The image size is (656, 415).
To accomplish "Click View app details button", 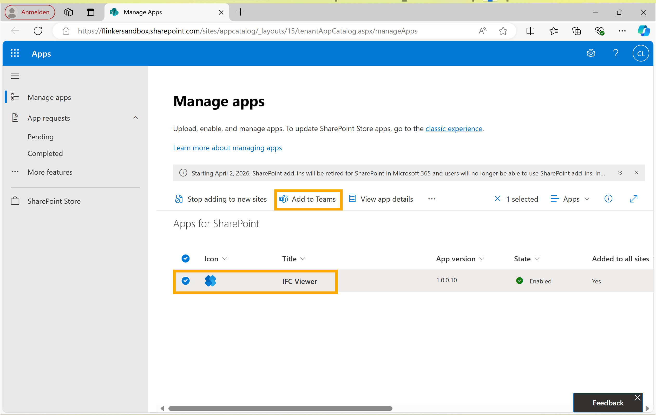I will (x=381, y=199).
